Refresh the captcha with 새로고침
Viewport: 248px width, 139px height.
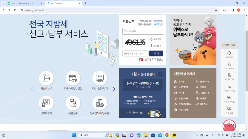click(x=156, y=39)
